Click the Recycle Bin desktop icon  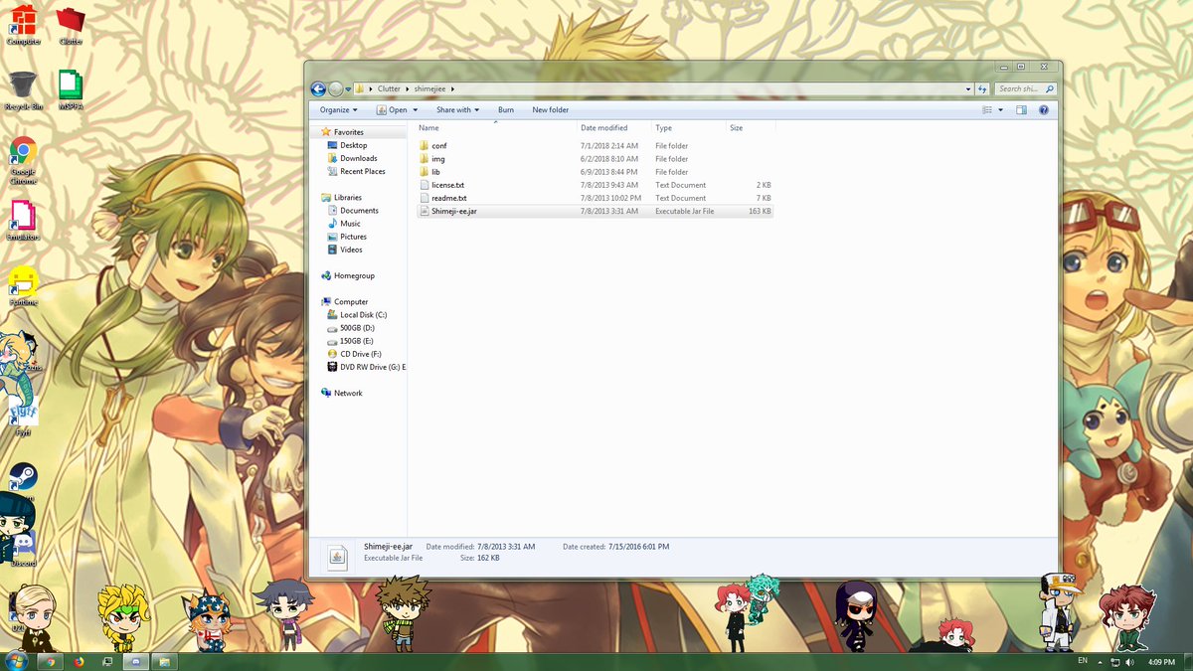(x=23, y=90)
